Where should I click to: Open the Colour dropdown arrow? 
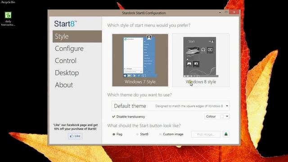pos(227,116)
